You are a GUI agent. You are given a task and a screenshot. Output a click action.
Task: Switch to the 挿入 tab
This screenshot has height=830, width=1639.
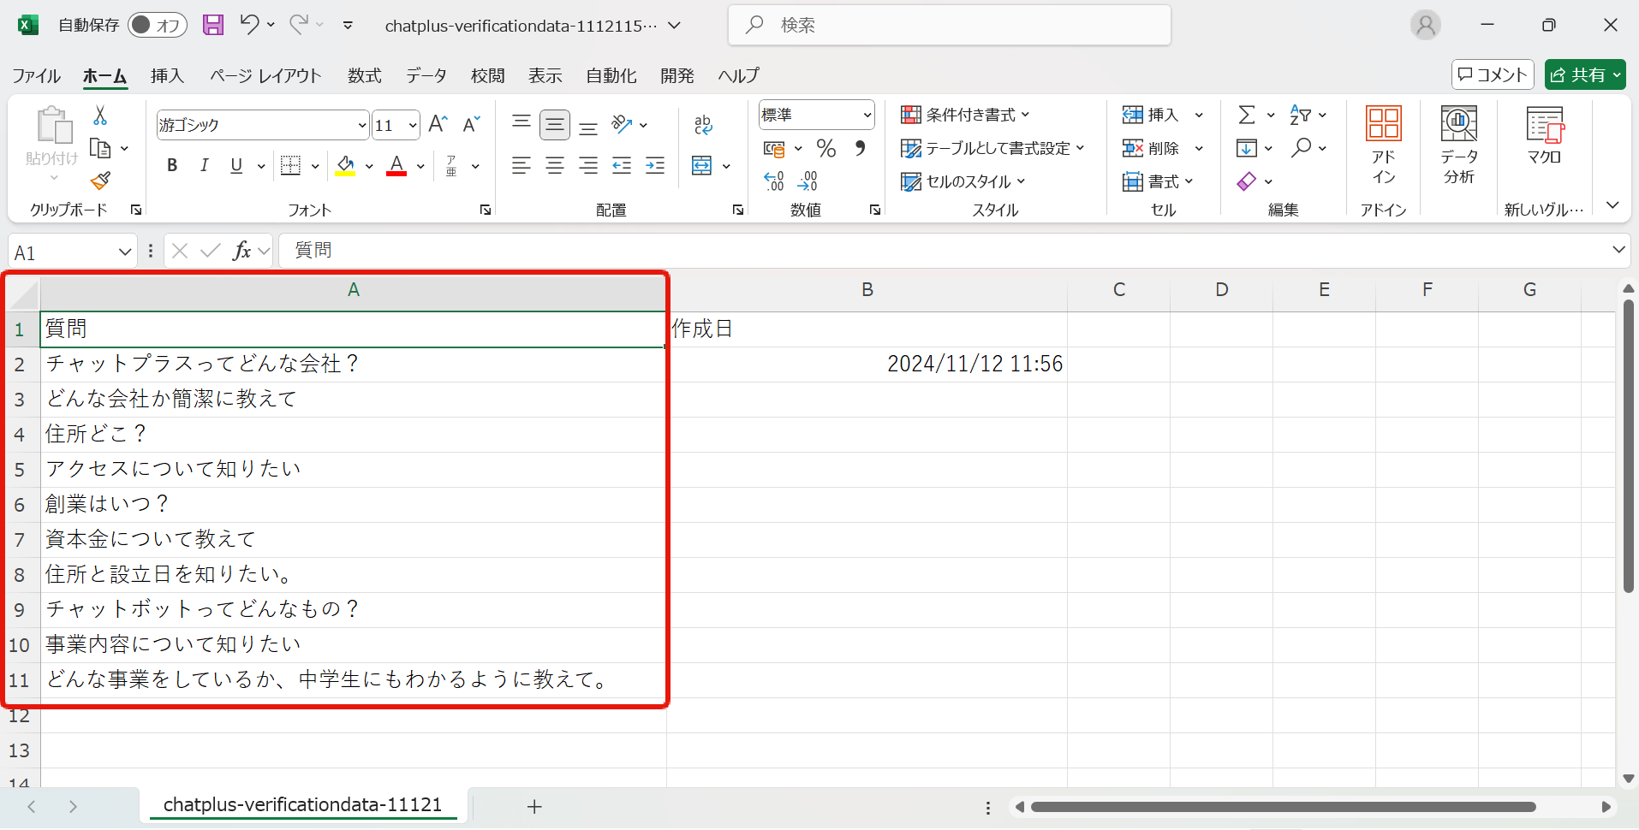pos(167,75)
